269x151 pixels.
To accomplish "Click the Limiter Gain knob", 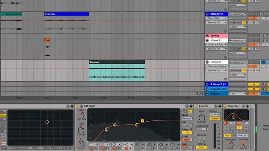I will pyautogui.click(x=202, y=117).
